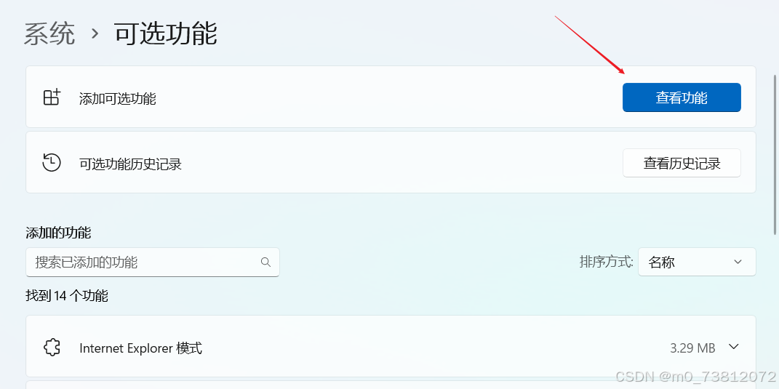
Task: Expand the Internet Explorer 模式 entry chevron
Action: pos(733,348)
